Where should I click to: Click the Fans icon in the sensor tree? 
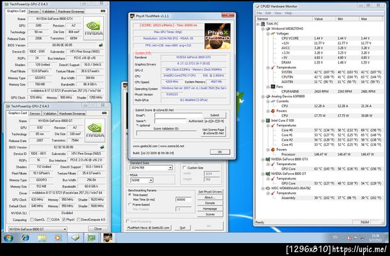tap(273, 87)
